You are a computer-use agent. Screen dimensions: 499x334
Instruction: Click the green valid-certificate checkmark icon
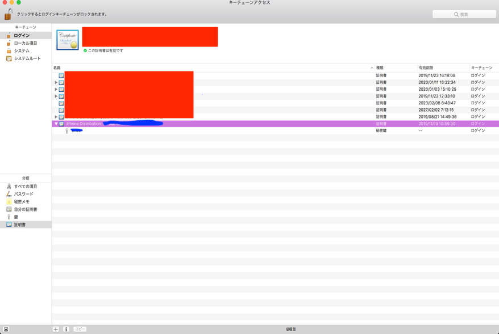(x=85, y=50)
